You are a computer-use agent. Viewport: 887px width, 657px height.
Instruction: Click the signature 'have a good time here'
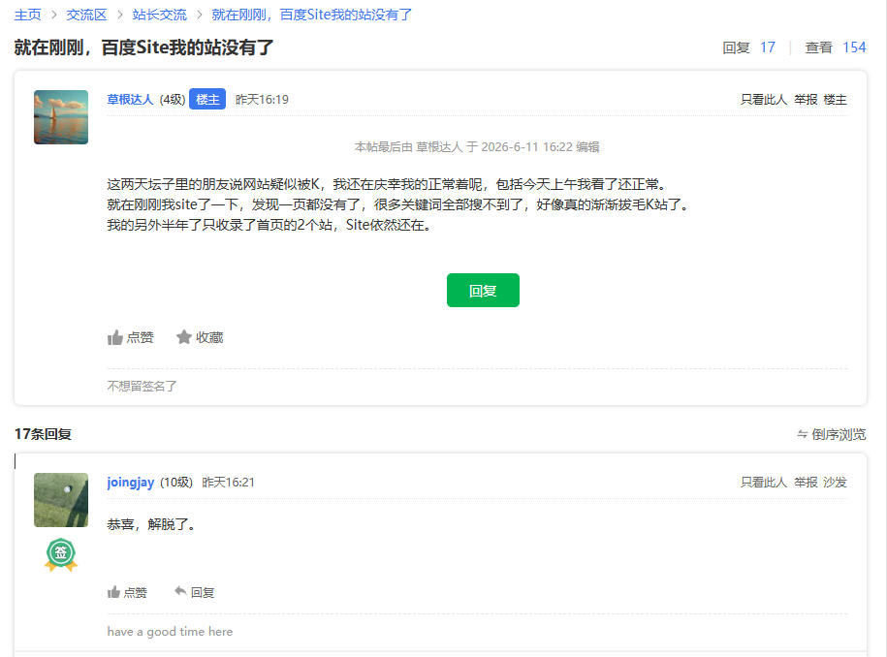click(x=170, y=632)
